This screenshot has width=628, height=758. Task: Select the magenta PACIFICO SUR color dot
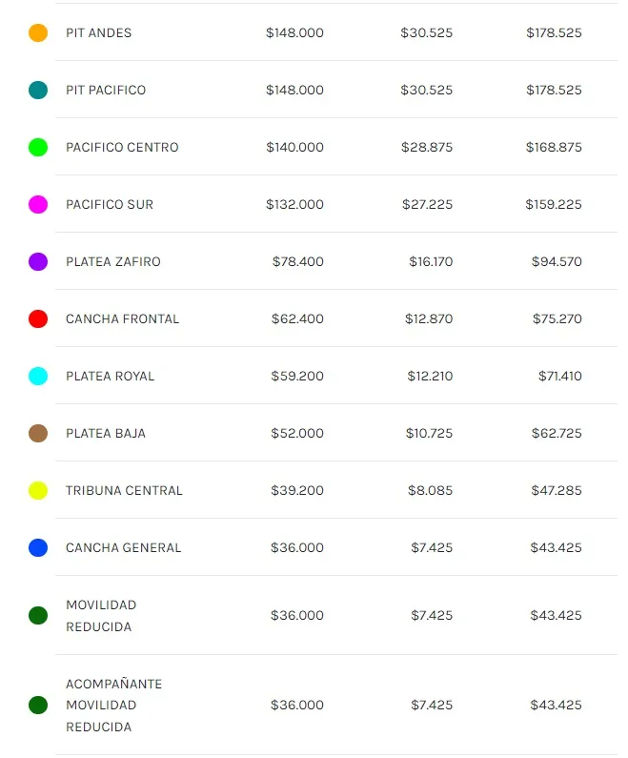[38, 205]
